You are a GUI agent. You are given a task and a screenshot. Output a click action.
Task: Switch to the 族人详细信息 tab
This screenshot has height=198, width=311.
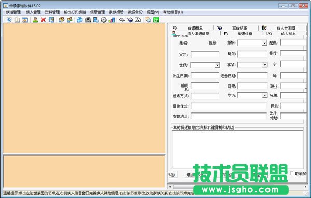[x=195, y=34]
